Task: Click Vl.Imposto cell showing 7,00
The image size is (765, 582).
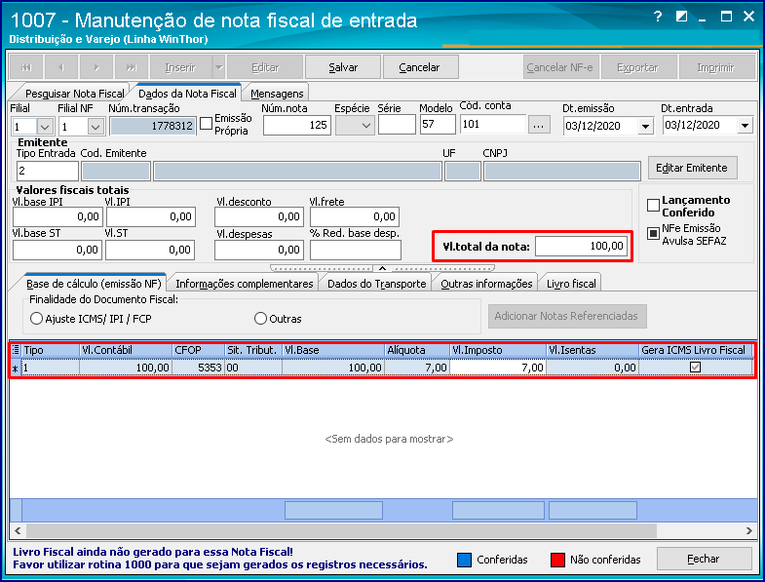Action: click(x=498, y=368)
